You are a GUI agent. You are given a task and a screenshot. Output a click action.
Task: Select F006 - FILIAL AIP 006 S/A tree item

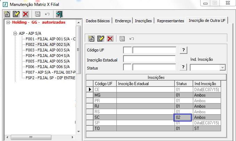click(x=48, y=67)
